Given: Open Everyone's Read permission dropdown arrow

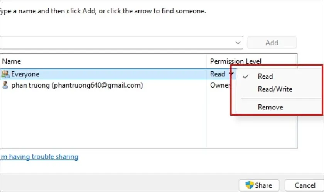Looking at the screenshot, I should pos(231,74).
